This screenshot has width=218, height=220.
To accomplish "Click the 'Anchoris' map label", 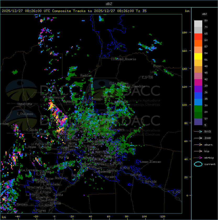I will 61,178.
